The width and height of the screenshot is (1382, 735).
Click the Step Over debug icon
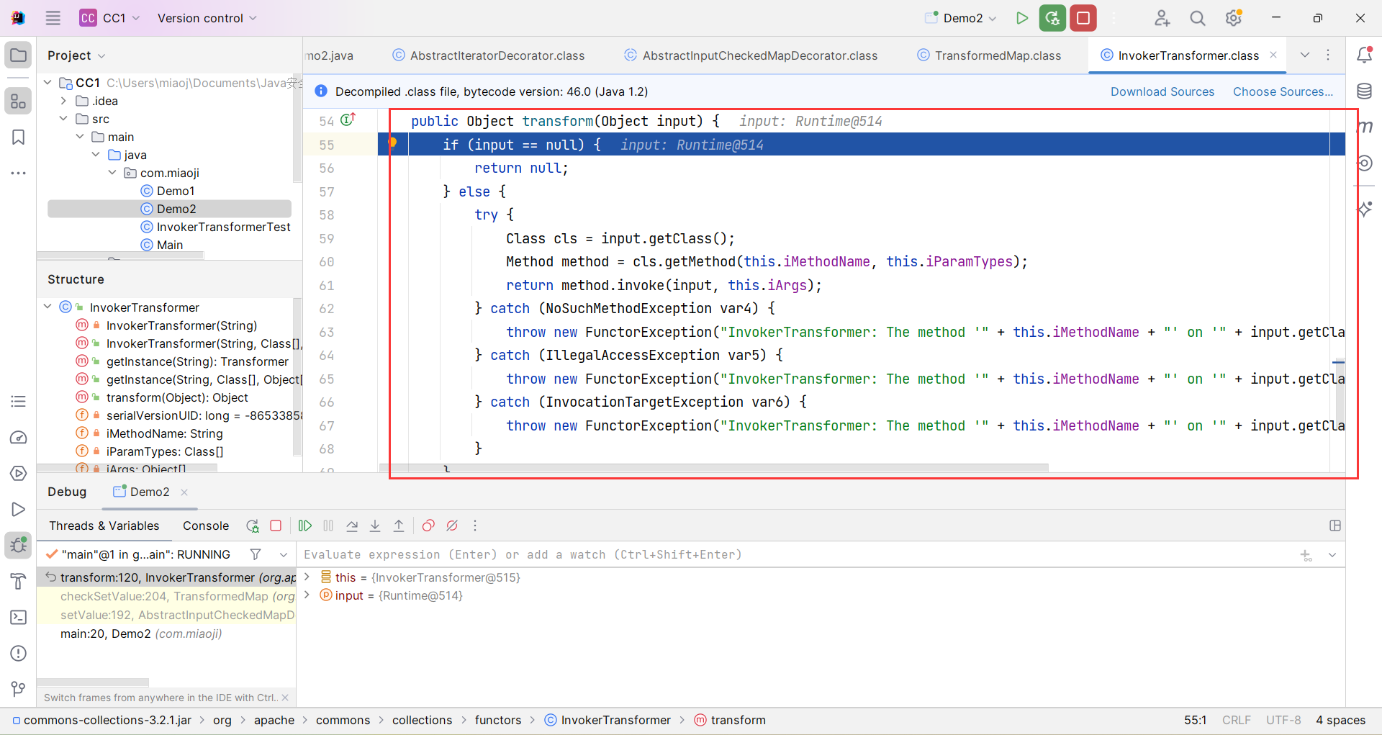[x=352, y=526]
